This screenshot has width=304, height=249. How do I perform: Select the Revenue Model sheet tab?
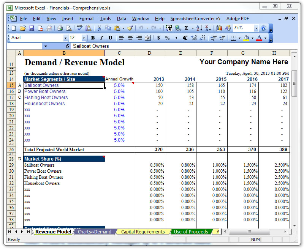[53, 232]
